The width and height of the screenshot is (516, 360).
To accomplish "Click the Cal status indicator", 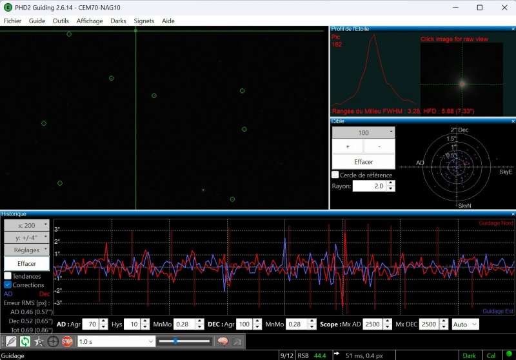I will (x=491, y=355).
